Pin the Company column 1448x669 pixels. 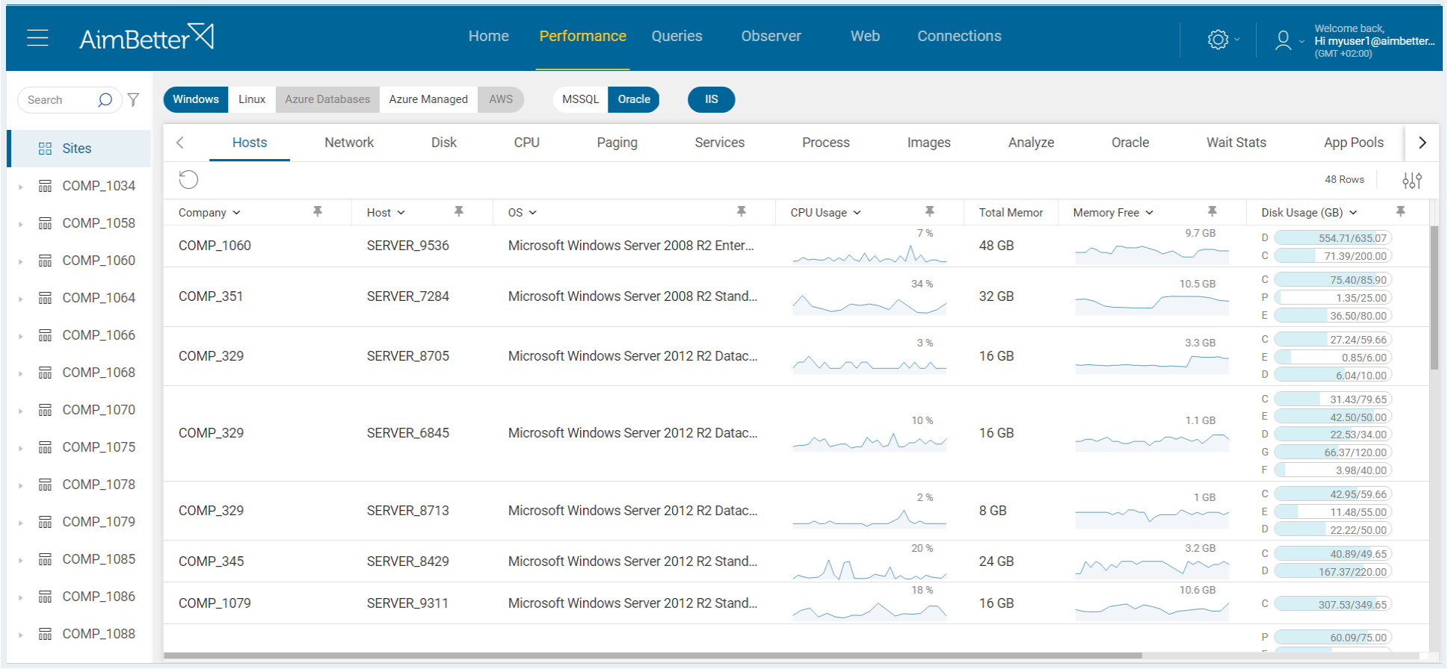[318, 212]
